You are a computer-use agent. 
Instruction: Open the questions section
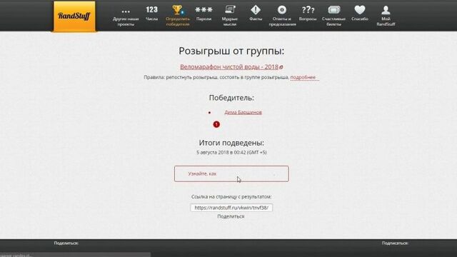tap(308, 14)
